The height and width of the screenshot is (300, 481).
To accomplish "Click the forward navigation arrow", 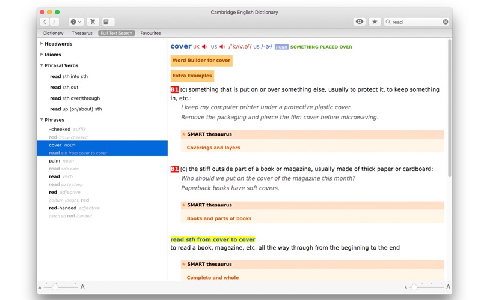I will 54,22.
